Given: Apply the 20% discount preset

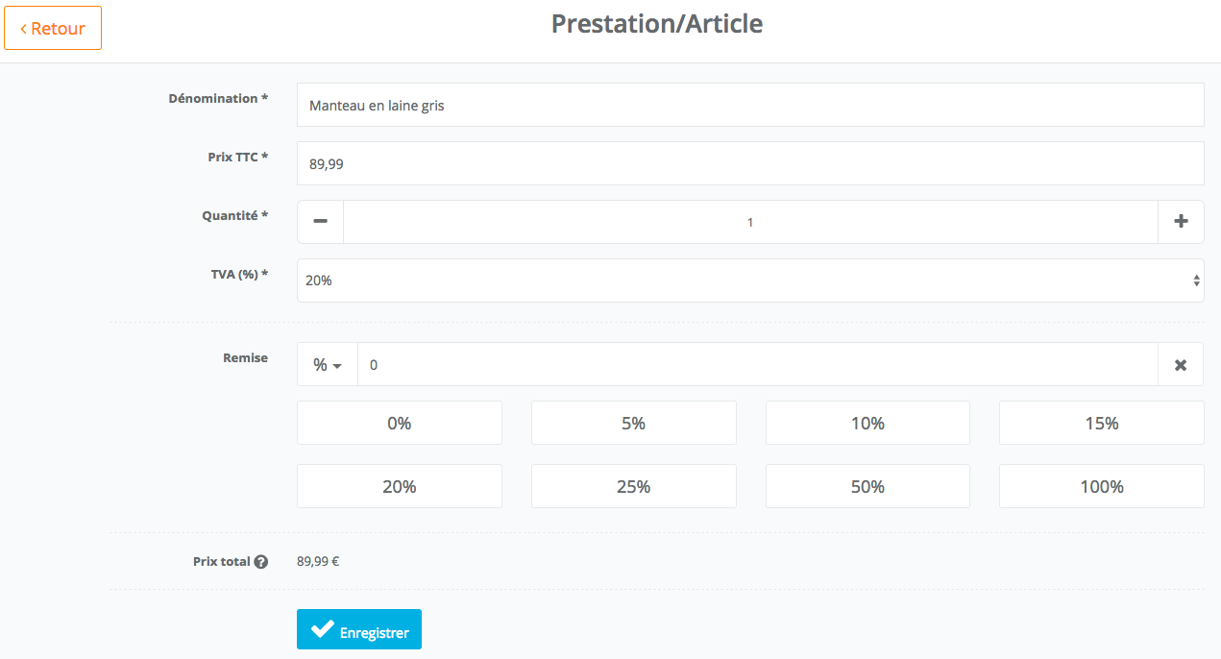Looking at the screenshot, I should coord(399,486).
